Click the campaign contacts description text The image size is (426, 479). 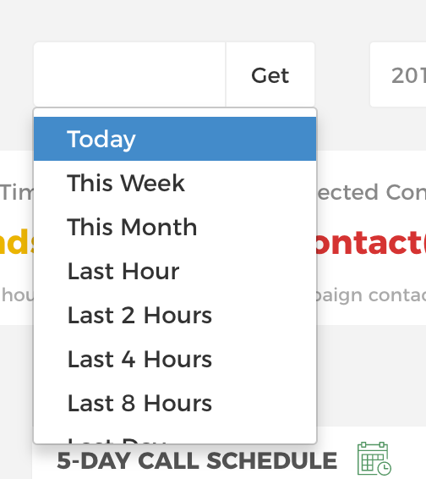tap(370, 295)
